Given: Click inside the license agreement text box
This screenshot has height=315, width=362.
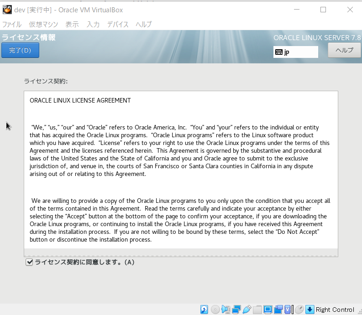Looking at the screenshot, I should tap(181, 174).
